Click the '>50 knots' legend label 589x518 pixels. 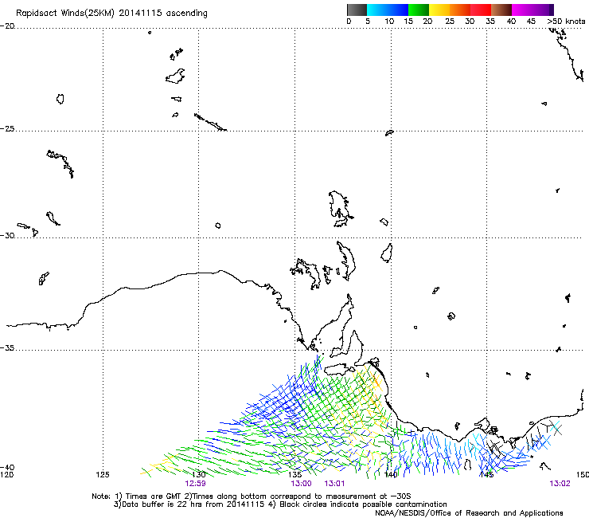click(566, 22)
